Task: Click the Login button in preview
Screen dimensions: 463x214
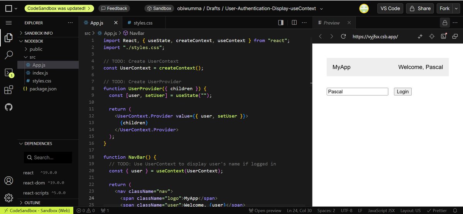Action: tap(403, 92)
